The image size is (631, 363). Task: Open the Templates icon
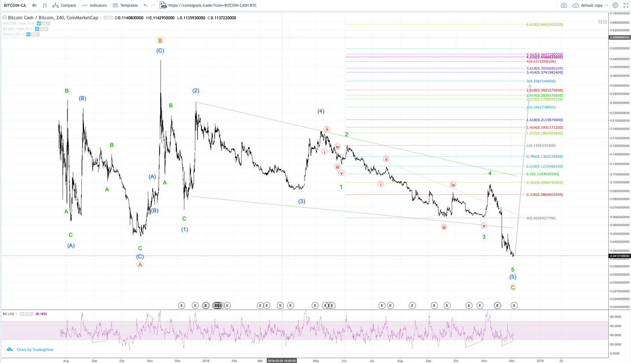(x=115, y=5)
